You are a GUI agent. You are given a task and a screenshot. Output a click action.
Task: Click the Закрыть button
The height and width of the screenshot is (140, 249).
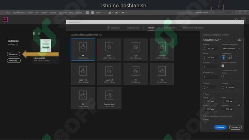click(236, 127)
